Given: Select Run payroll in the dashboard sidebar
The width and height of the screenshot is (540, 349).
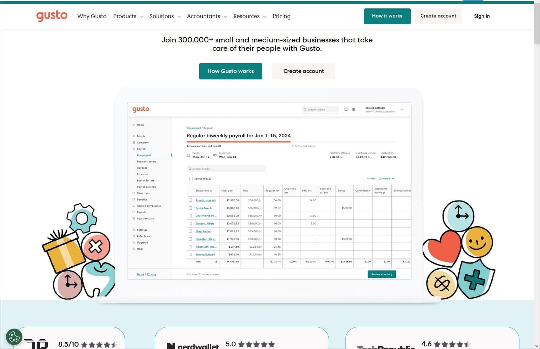Looking at the screenshot, I should pos(144,155).
